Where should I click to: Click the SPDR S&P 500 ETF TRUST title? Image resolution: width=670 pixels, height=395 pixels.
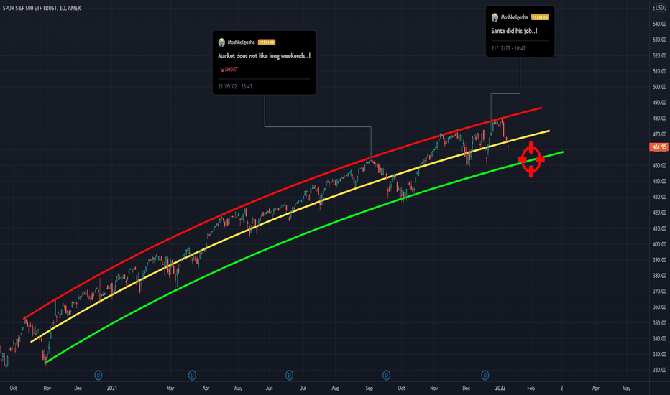pyautogui.click(x=42, y=8)
